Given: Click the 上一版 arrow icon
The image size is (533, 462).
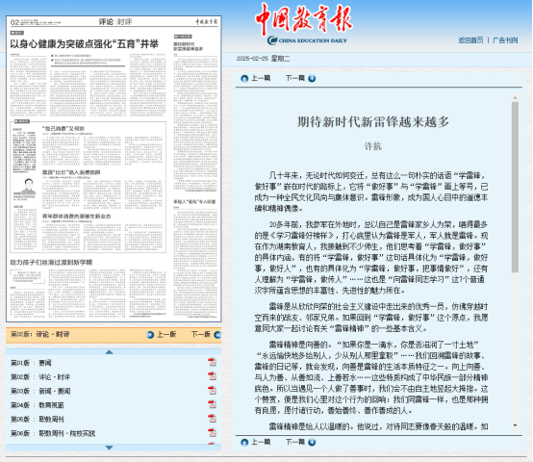Looking at the screenshot, I should (x=150, y=335).
